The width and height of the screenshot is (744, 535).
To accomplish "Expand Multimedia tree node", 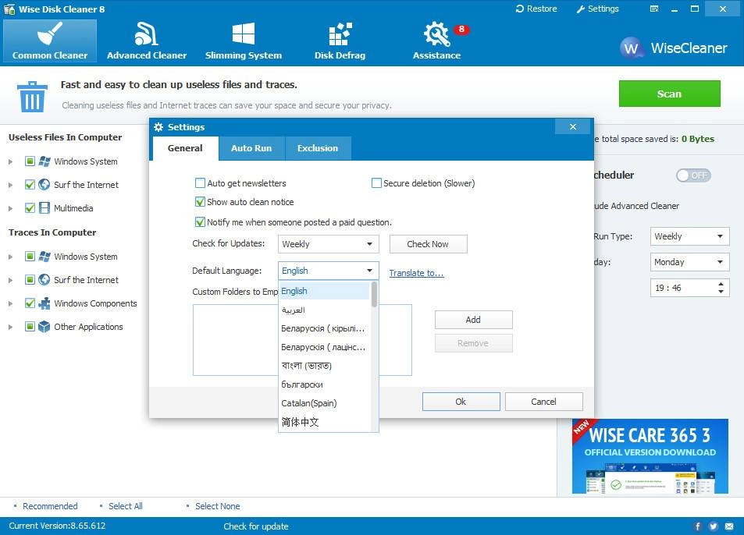I will pyautogui.click(x=10, y=208).
